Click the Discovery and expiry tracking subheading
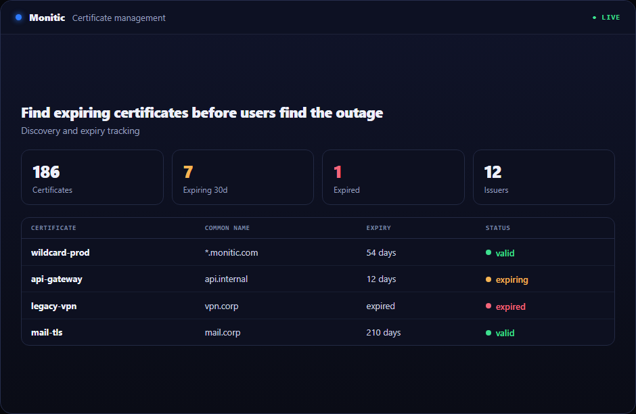 click(81, 131)
